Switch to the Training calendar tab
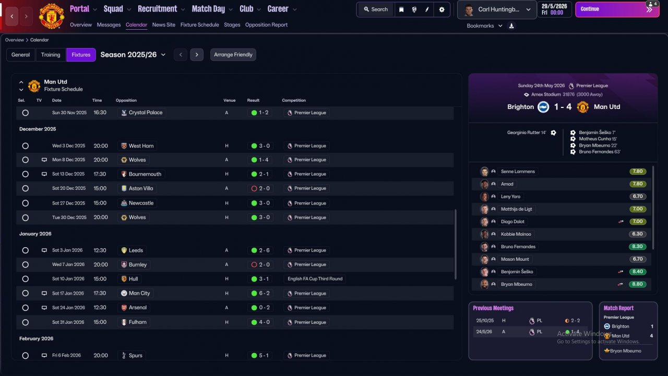The image size is (668, 376). click(x=51, y=55)
